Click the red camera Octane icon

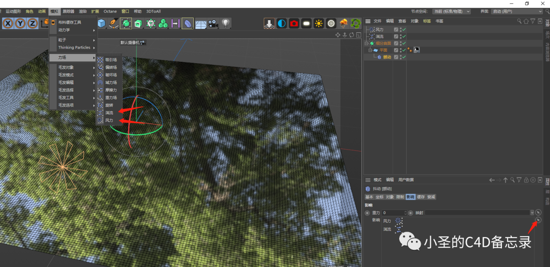coord(294,23)
